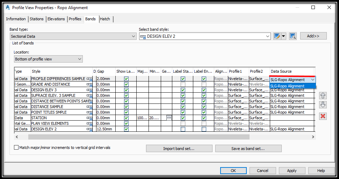
Task: Switch to the Profiles tab
Action: pyautogui.click(x=75, y=19)
